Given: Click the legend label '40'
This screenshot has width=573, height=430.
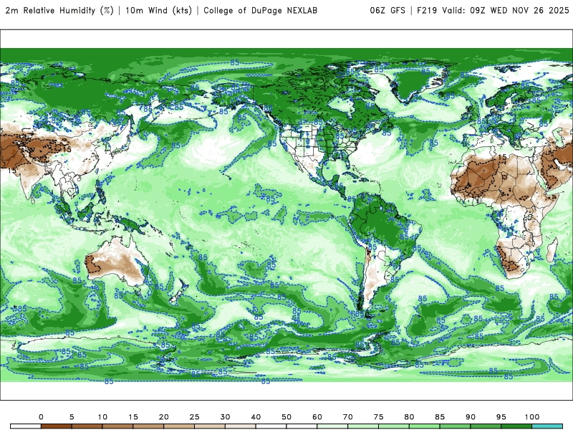Looking at the screenshot, I should 256,417.
